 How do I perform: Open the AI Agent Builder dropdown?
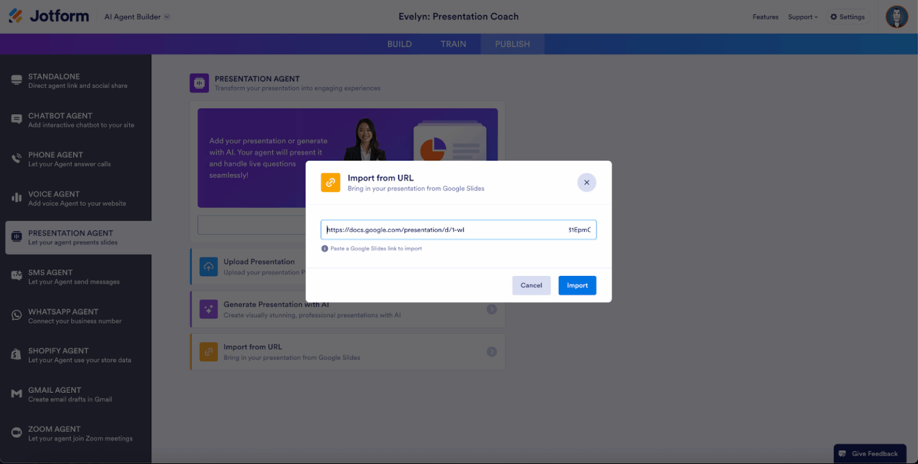(136, 17)
